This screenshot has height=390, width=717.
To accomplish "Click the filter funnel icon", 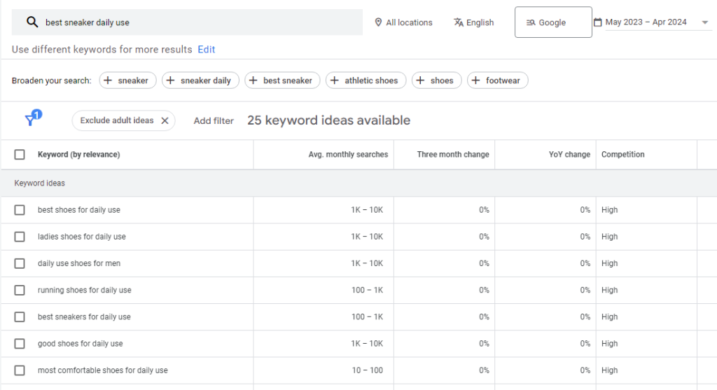I will [31, 120].
